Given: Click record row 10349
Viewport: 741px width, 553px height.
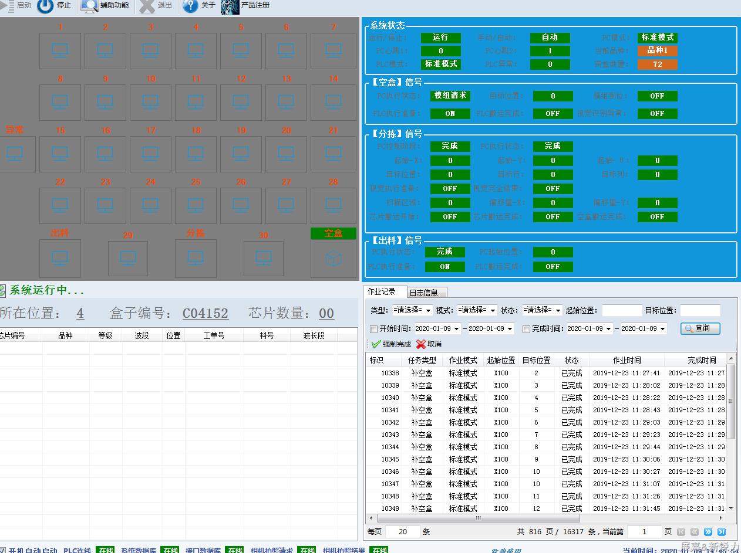Looking at the screenshot, I should click(546, 508).
